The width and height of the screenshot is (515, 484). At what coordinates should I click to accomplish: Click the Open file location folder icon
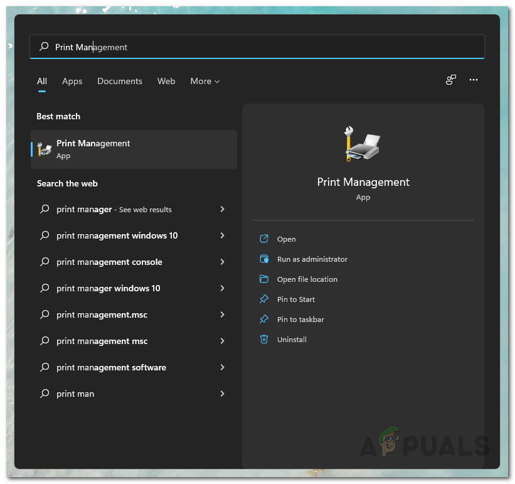(x=264, y=279)
